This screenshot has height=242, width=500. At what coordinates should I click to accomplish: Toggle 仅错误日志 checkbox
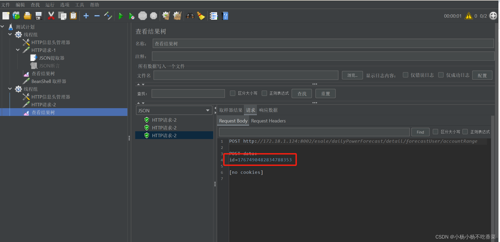click(405, 75)
